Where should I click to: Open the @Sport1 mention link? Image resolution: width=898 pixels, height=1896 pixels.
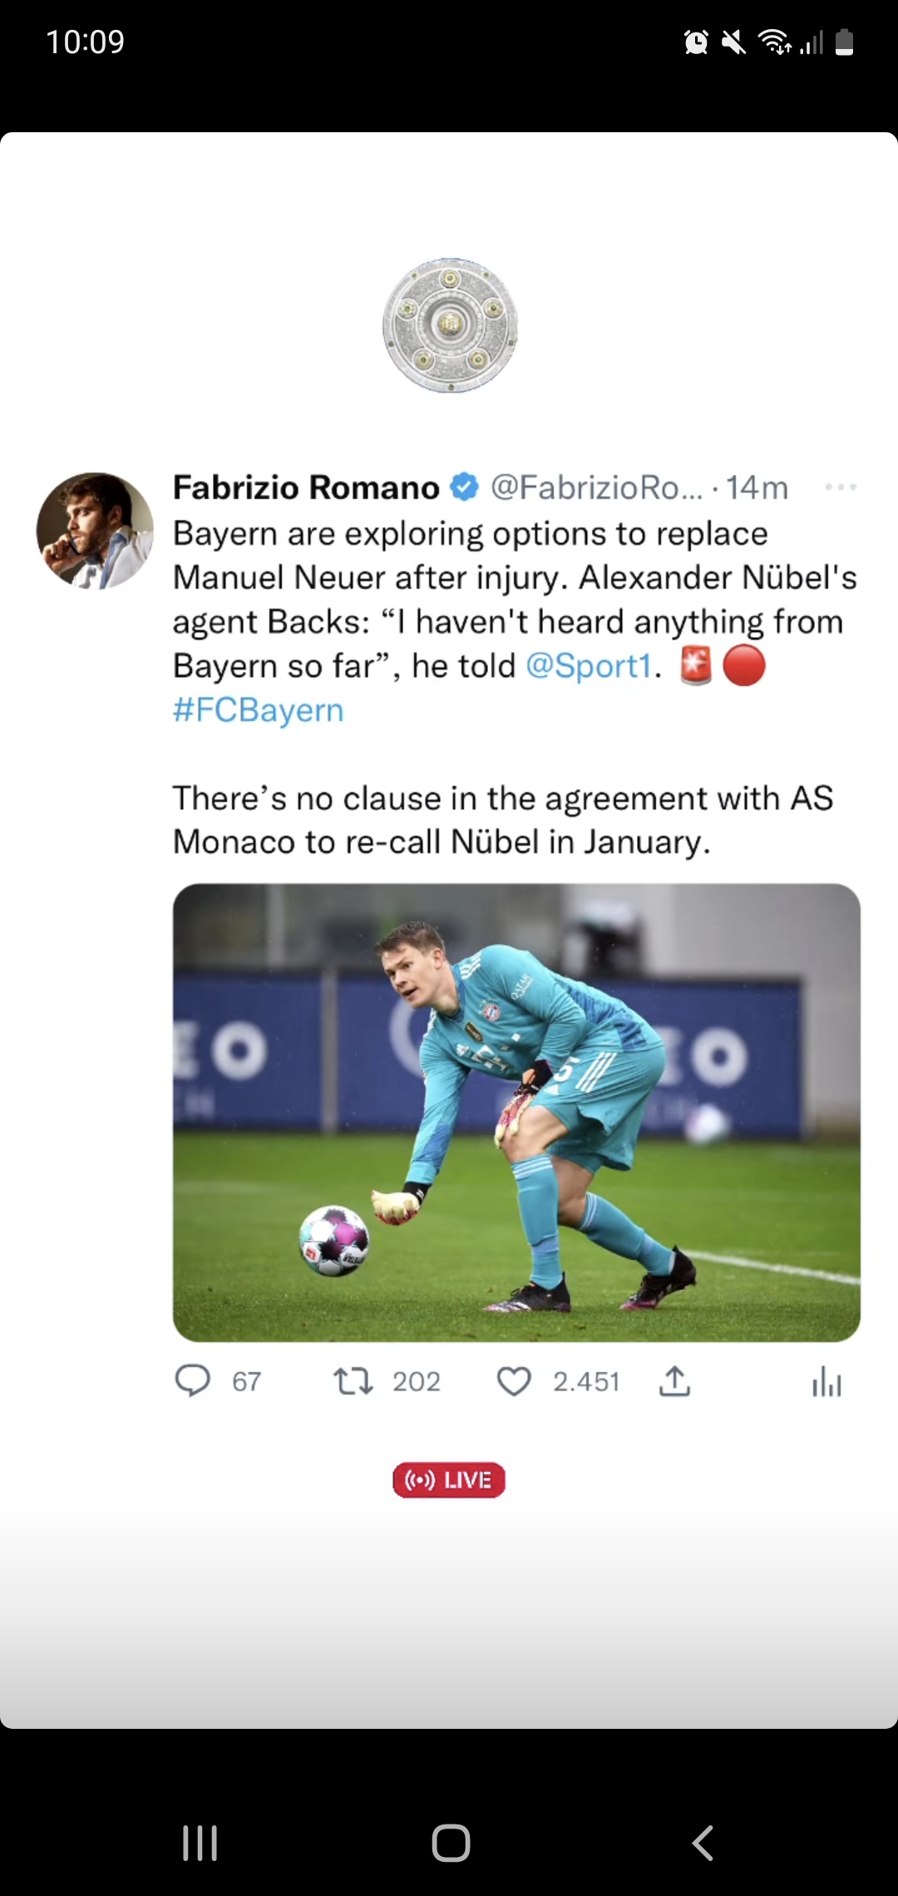(x=589, y=666)
